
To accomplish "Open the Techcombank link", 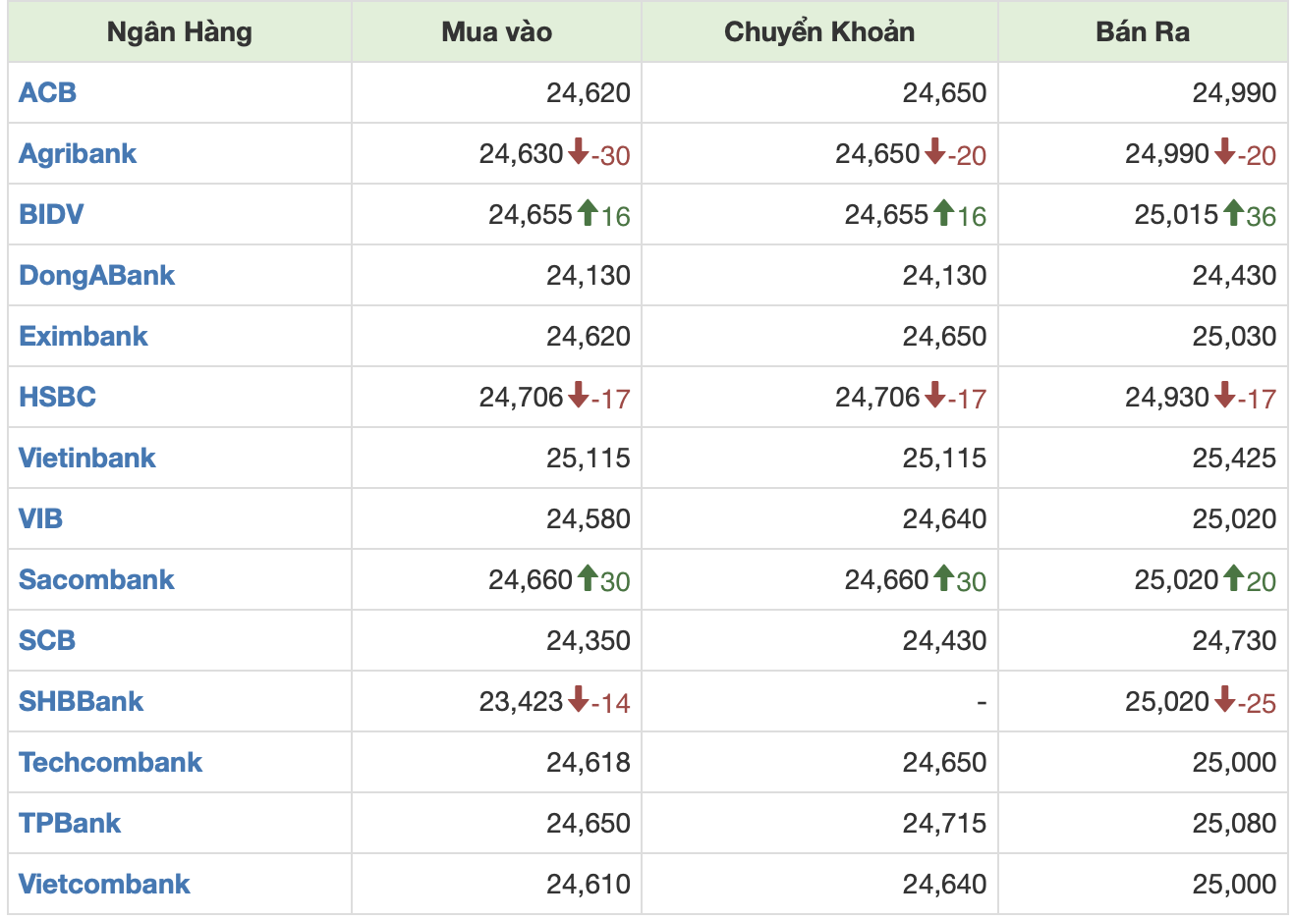I will (110, 762).
